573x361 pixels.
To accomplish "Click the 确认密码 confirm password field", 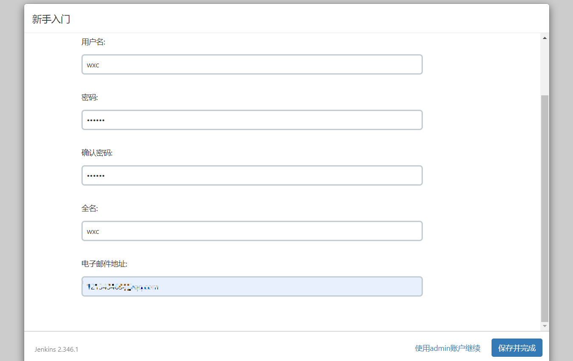I will pos(252,175).
